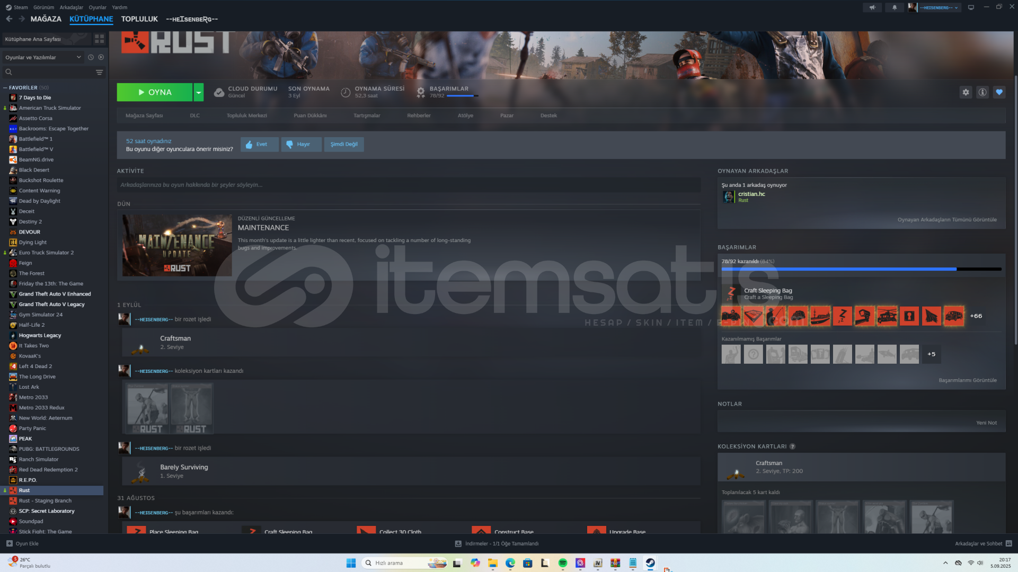
Task: Open the Oyunlar menu
Action: click(x=98, y=7)
